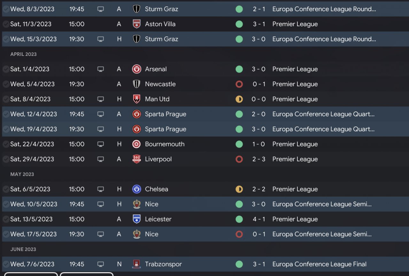
Task: Toggle the check mark beside Sat, 11/3/2023
Action: point(6,24)
